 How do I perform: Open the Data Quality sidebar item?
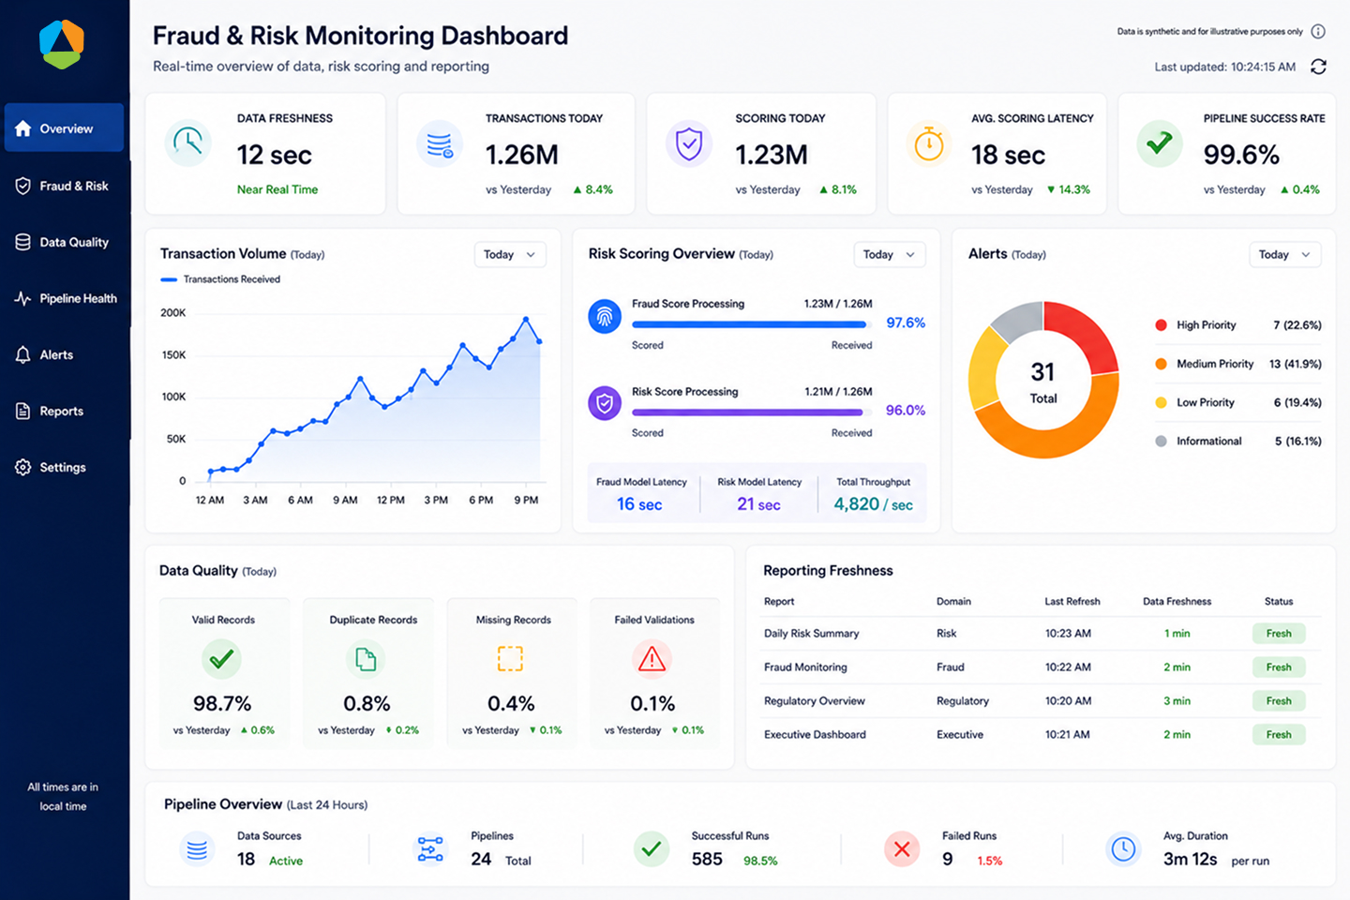click(65, 242)
